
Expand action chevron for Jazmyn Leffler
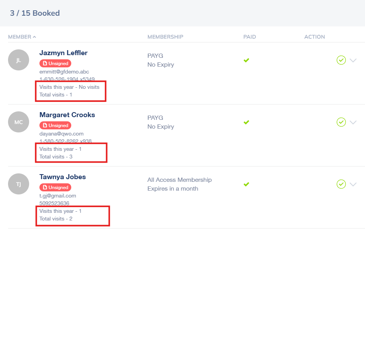353,60
